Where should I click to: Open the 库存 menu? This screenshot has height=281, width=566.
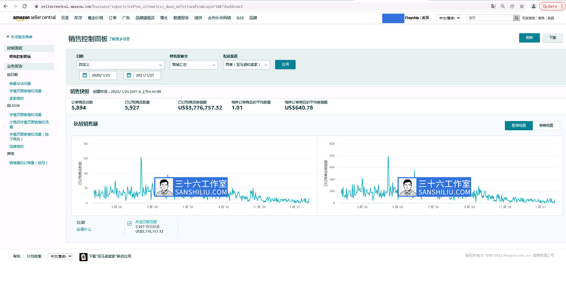(78, 18)
